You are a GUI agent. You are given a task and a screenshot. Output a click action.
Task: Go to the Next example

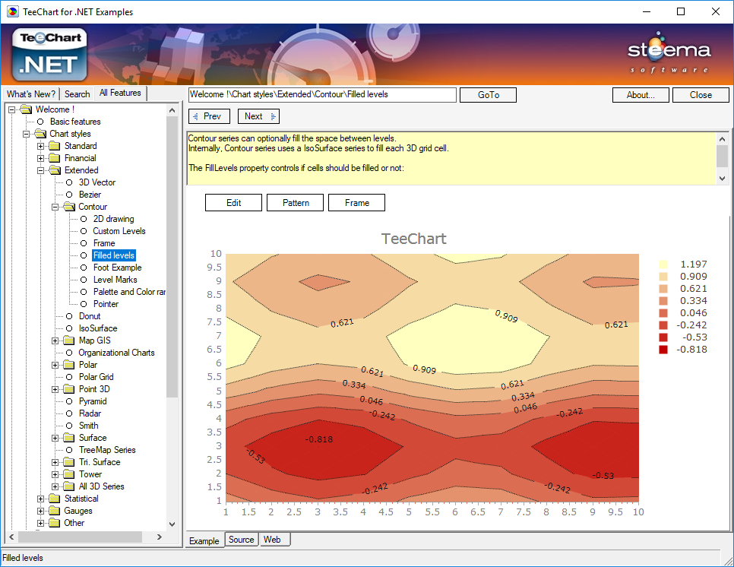[x=258, y=116]
